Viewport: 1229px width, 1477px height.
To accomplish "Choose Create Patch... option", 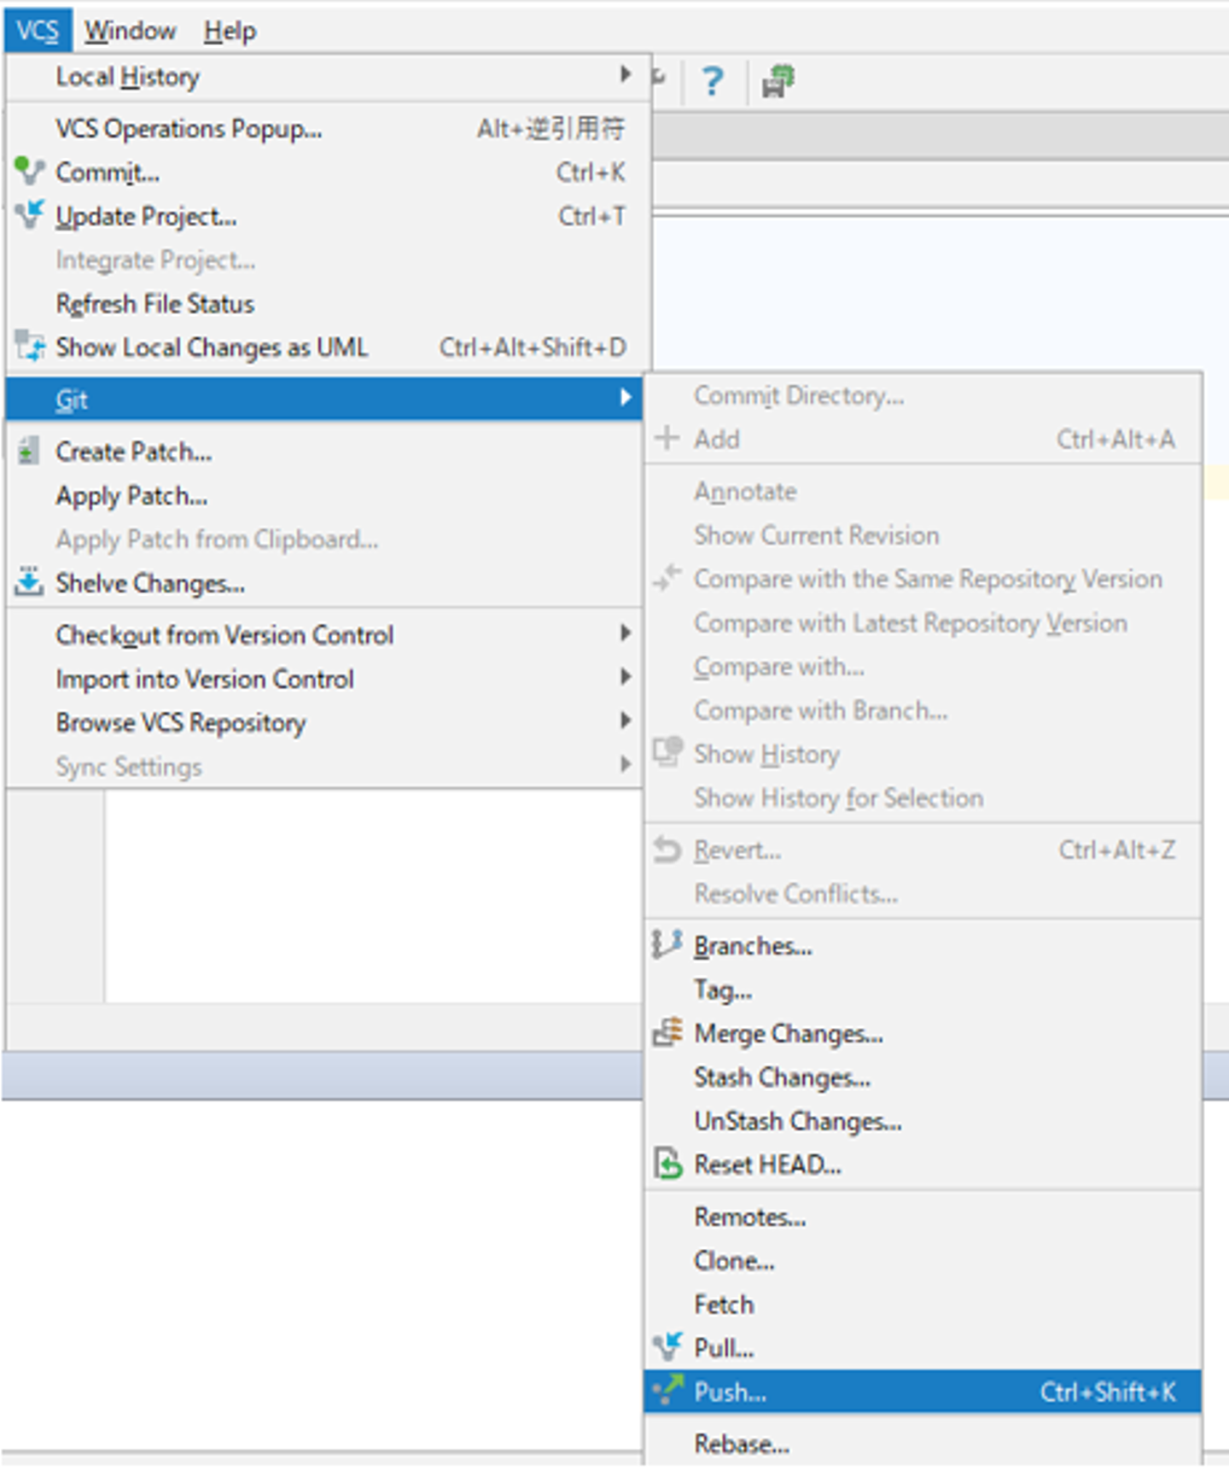I will (324, 451).
